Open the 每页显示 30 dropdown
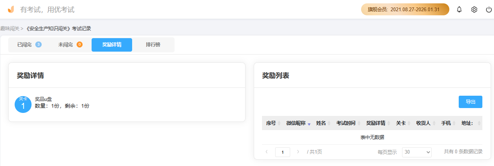The image size is (494, 166). (x=417, y=152)
